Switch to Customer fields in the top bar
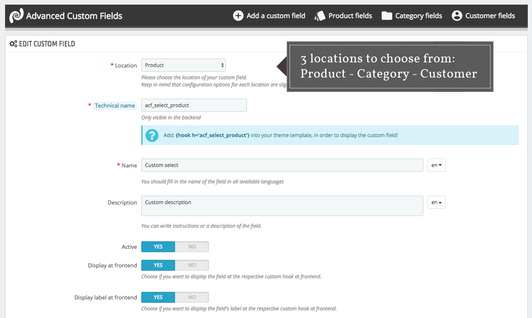The width and height of the screenshot is (532, 318). pos(490,15)
